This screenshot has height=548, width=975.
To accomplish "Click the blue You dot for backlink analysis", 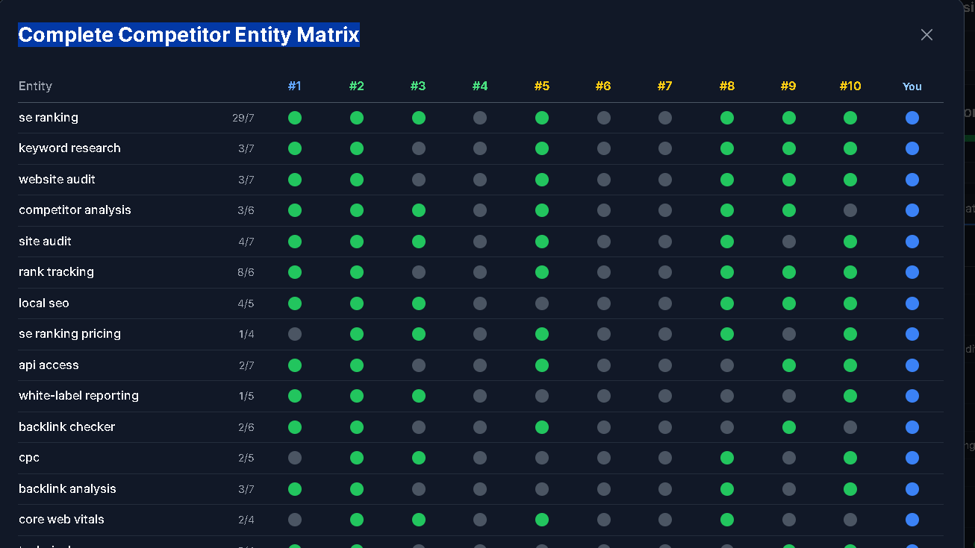I will click(912, 489).
